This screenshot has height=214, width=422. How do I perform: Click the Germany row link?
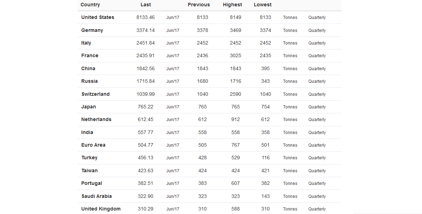(92, 30)
